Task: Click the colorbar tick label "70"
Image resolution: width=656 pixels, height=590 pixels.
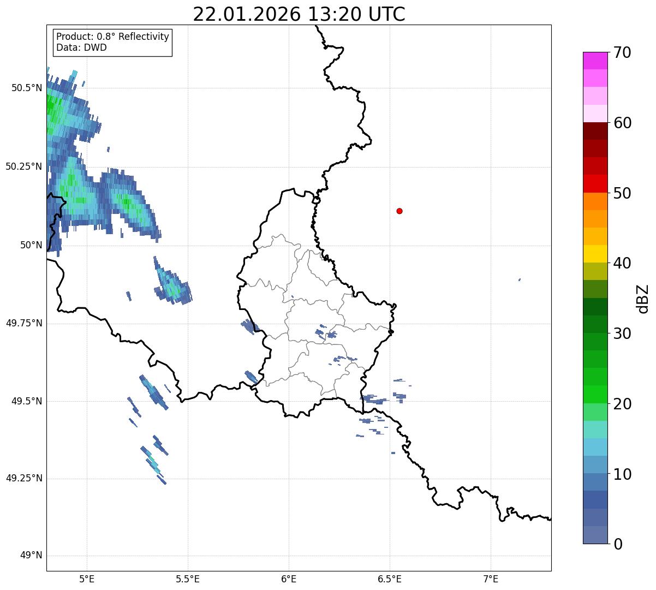Action: [622, 53]
